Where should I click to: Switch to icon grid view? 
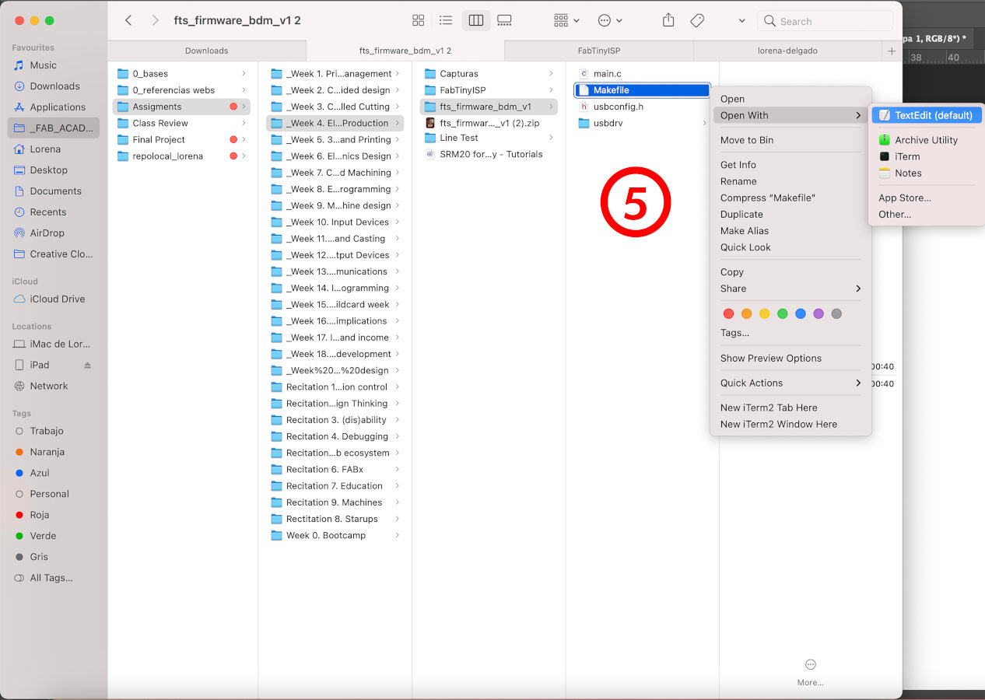419,21
